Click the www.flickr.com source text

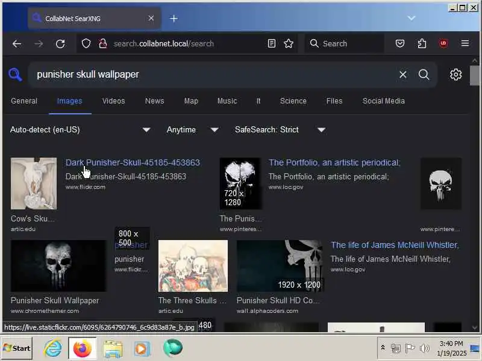(x=86, y=187)
